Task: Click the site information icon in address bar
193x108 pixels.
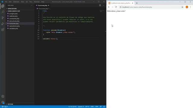Action: coord(121,7)
